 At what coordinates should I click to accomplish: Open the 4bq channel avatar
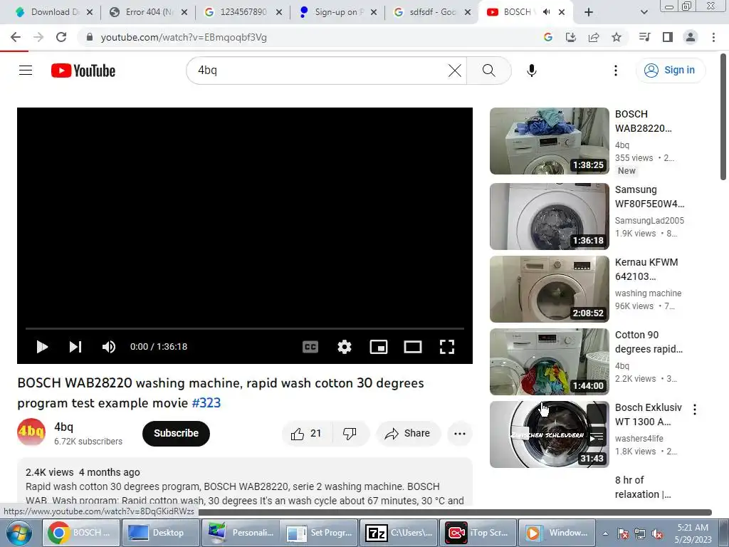click(x=31, y=432)
